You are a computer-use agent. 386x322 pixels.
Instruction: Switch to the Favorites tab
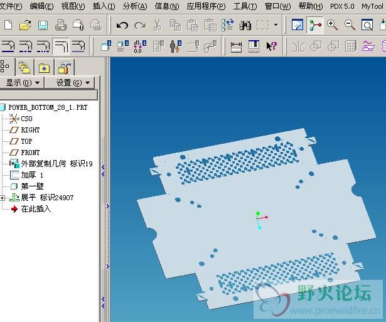point(44,68)
